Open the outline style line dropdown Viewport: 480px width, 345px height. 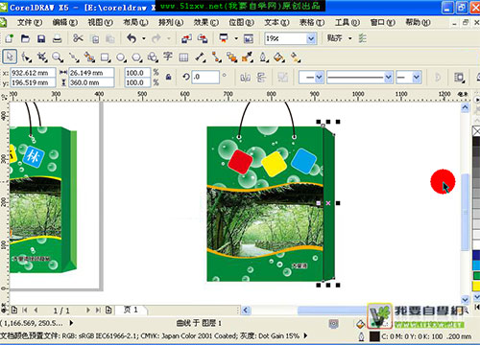coord(388,77)
